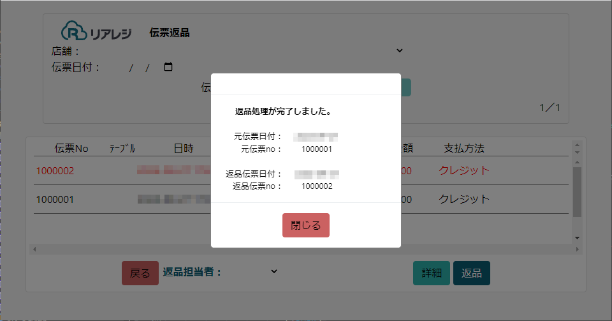
Task: Expand the 店舗 store dropdown
Action: click(x=400, y=51)
